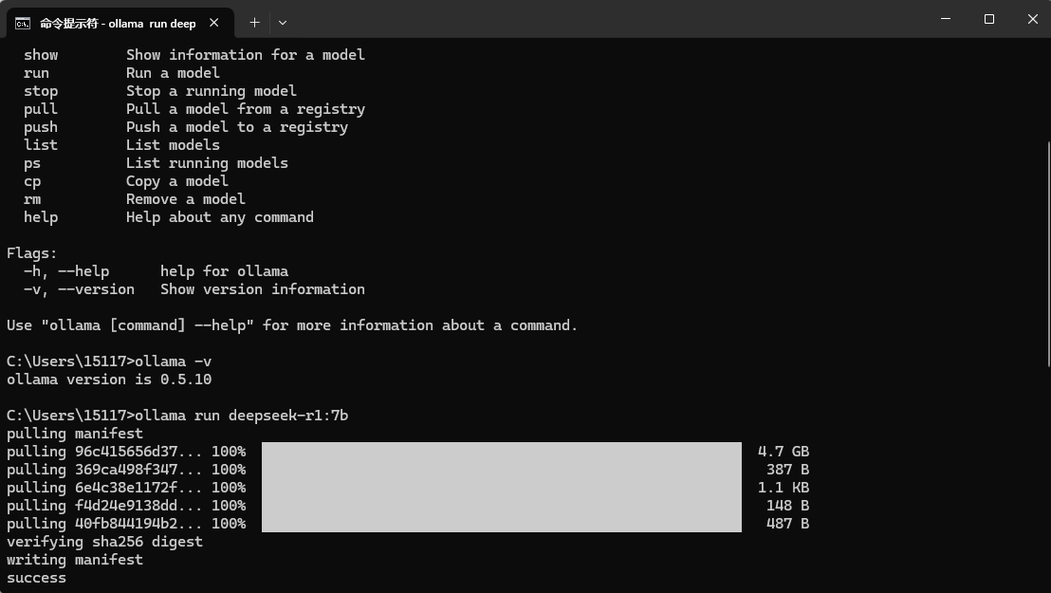Click 'writing manifest' line

[x=75, y=560]
